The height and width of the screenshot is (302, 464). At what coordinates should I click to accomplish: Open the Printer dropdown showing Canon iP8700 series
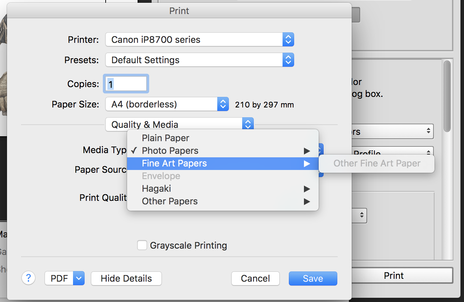[x=199, y=39]
